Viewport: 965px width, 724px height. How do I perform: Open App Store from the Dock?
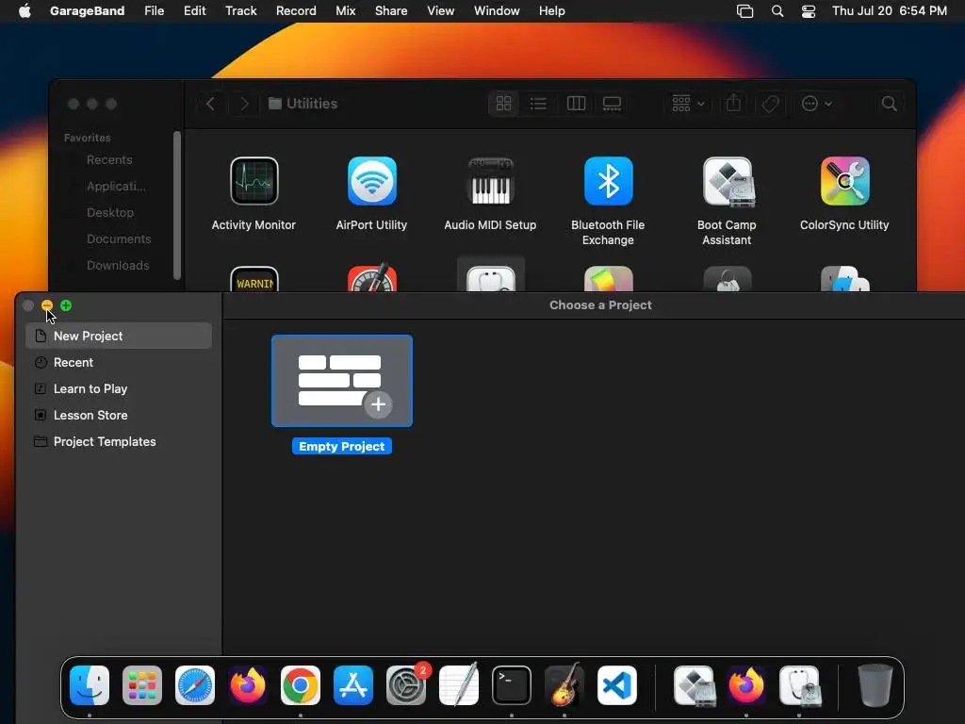tap(353, 685)
